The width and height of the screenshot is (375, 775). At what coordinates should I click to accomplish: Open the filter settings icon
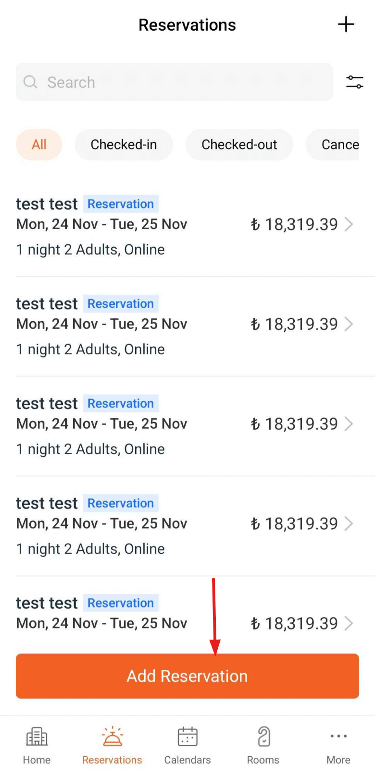[354, 82]
